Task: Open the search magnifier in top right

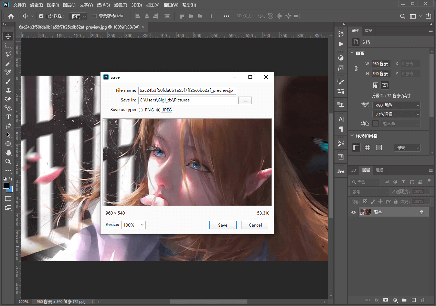Action: tap(403, 16)
